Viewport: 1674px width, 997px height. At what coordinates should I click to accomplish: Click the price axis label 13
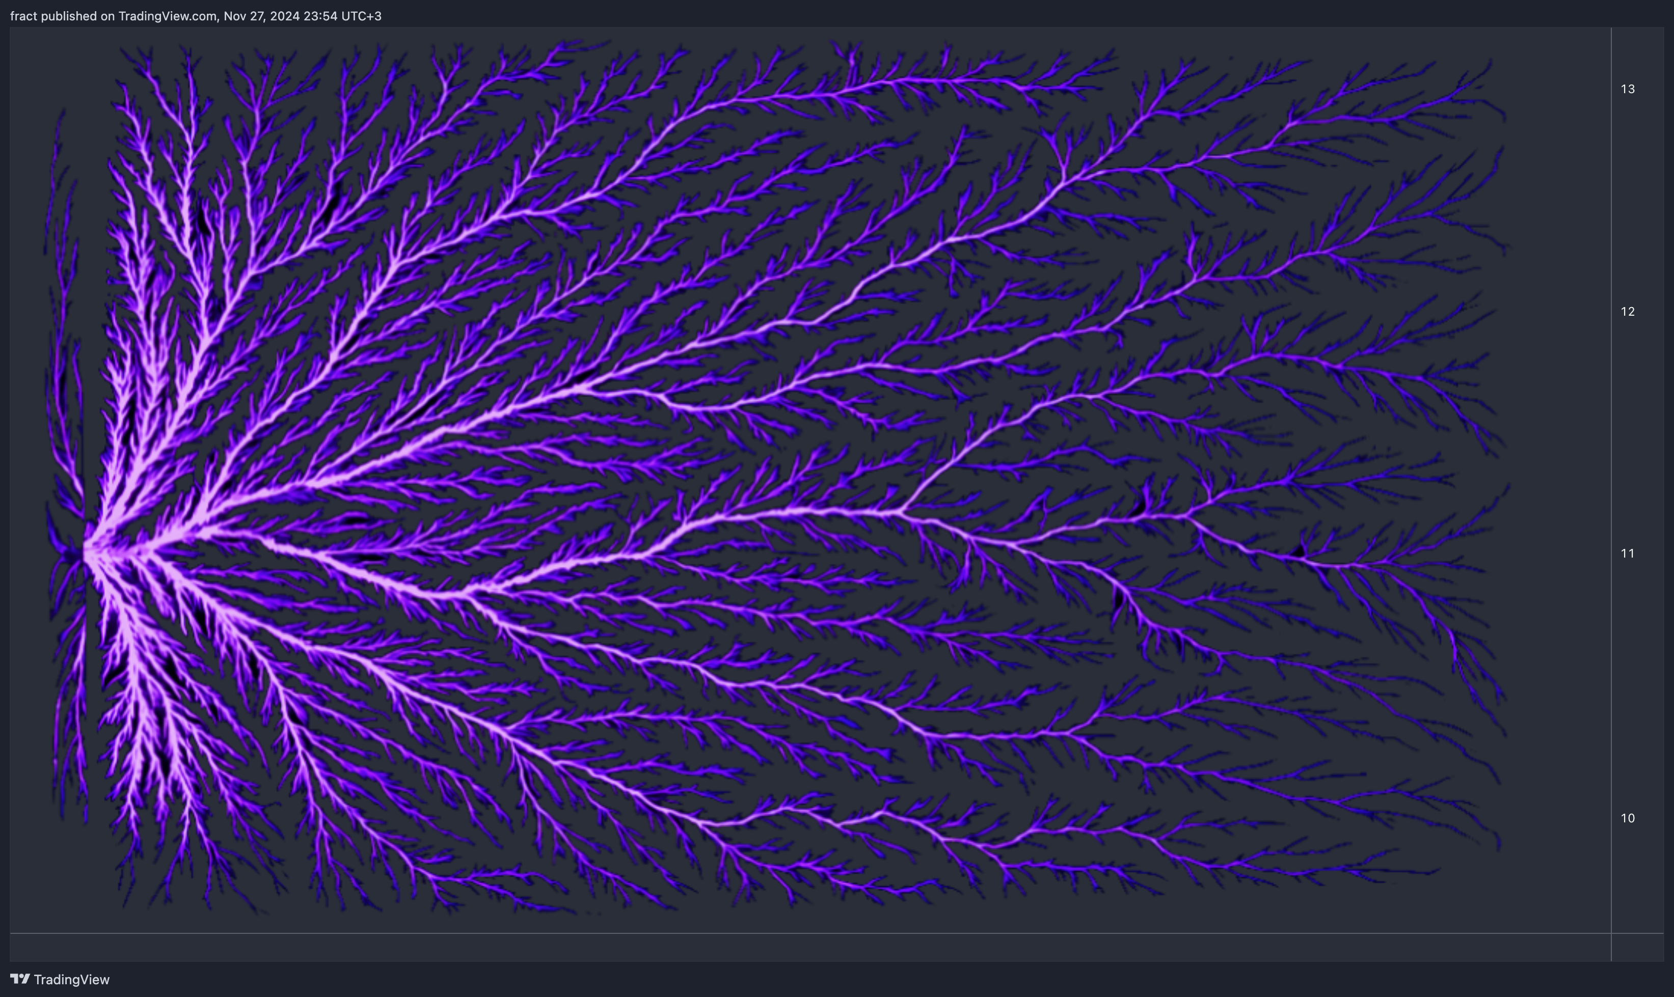(1627, 89)
